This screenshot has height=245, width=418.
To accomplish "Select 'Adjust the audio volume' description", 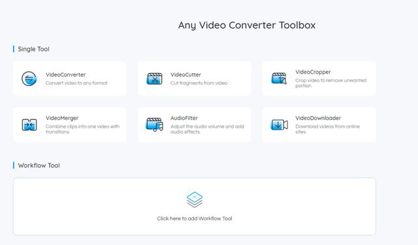I will (208, 129).
